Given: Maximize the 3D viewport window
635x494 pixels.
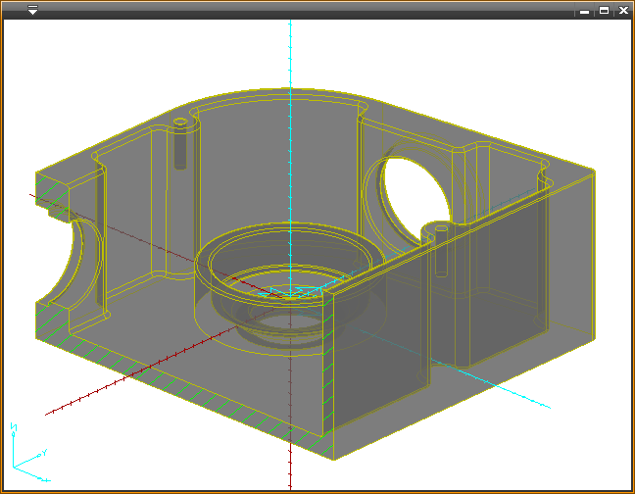Looking at the screenshot, I should [x=604, y=10].
